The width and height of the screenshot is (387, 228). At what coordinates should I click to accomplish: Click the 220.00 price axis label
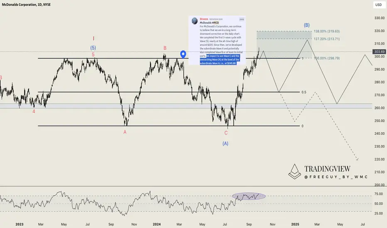coord(380,159)
